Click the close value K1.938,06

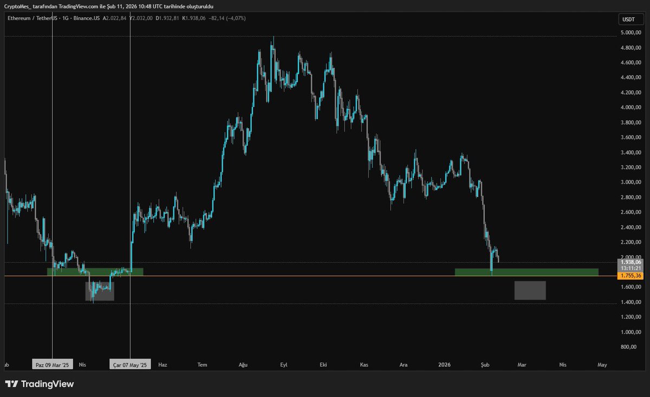pyautogui.click(x=195, y=18)
